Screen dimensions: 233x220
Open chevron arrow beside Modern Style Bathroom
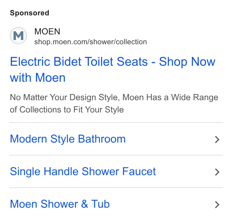(x=217, y=139)
